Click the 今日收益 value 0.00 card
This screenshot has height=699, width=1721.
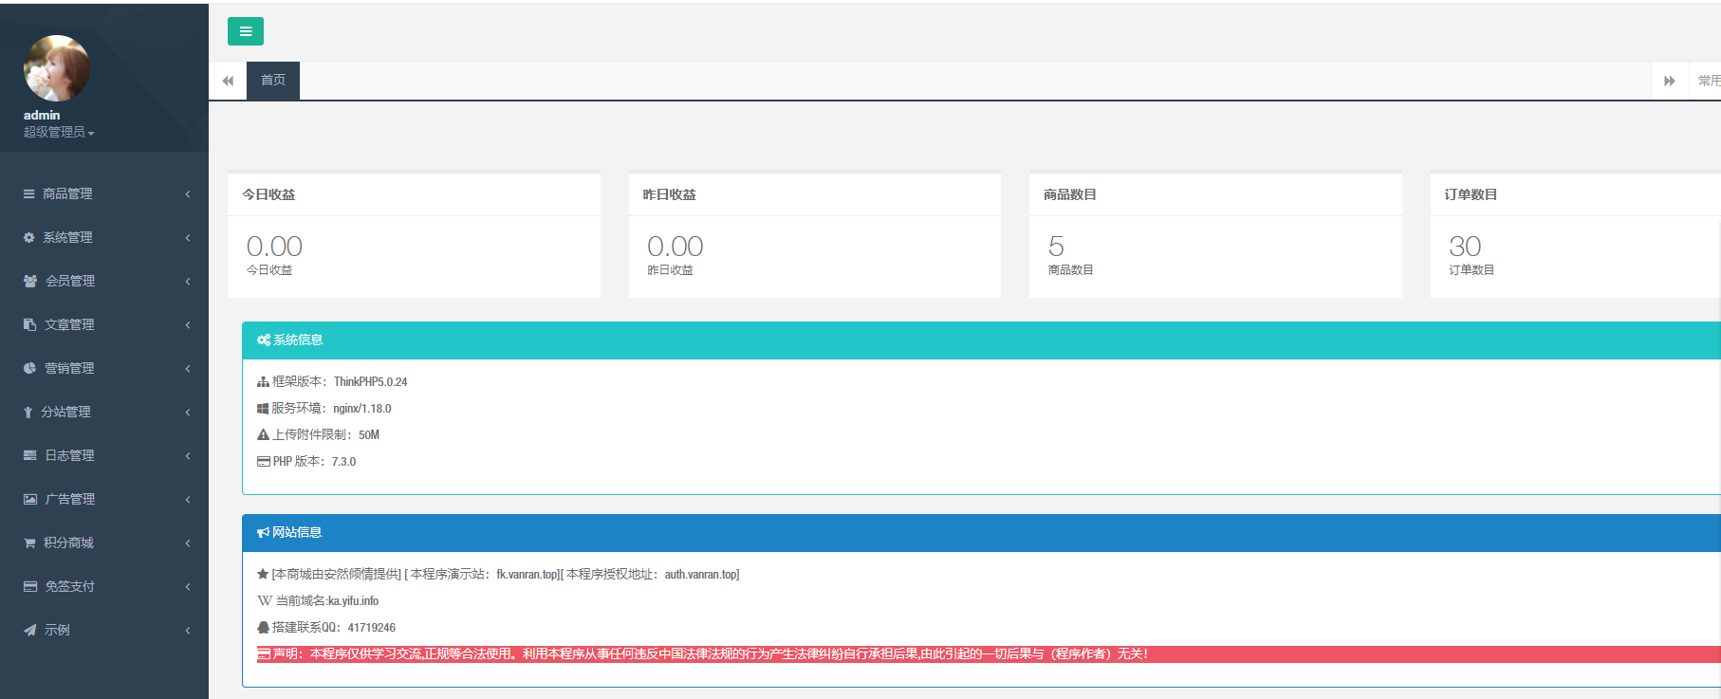point(274,247)
